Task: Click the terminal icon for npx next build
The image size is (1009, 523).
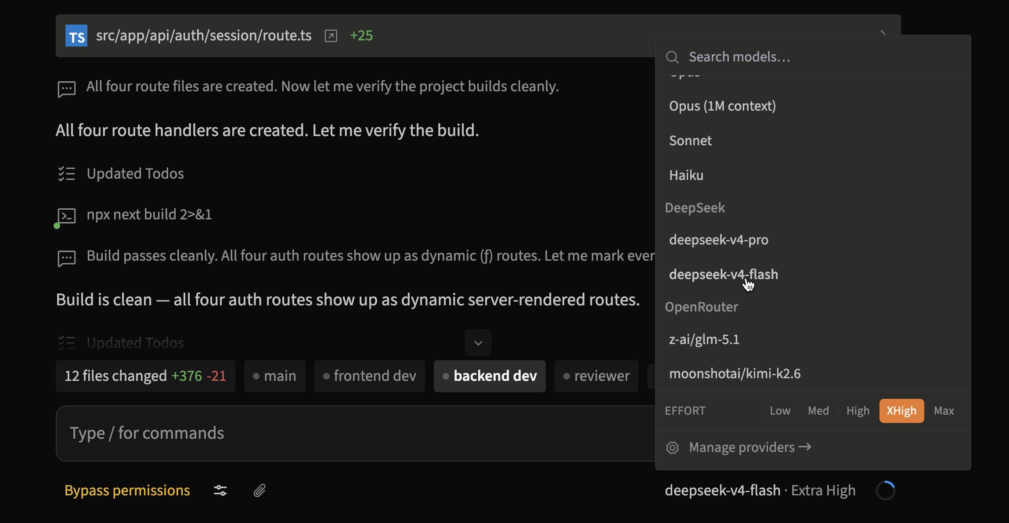Action: [67, 216]
